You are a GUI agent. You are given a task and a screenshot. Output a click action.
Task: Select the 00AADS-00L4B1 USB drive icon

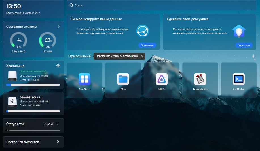tap(12, 103)
